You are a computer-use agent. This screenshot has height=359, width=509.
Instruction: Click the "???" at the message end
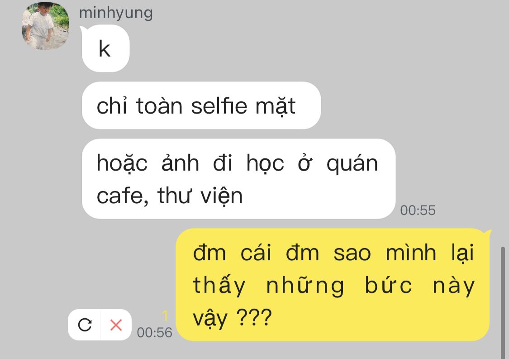pos(254,317)
